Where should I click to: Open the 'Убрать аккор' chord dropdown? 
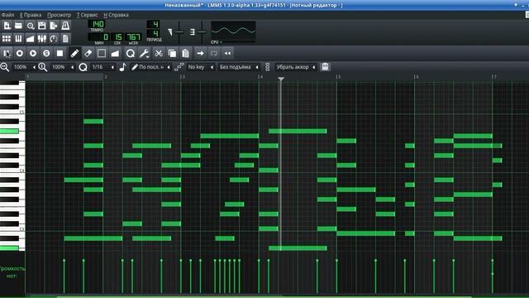coord(296,67)
